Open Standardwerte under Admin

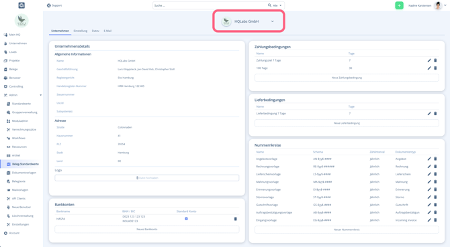[x=21, y=104]
